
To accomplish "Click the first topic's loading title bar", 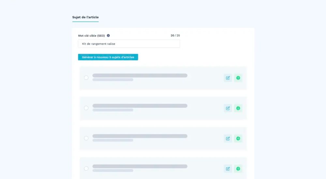I will pos(140,76).
